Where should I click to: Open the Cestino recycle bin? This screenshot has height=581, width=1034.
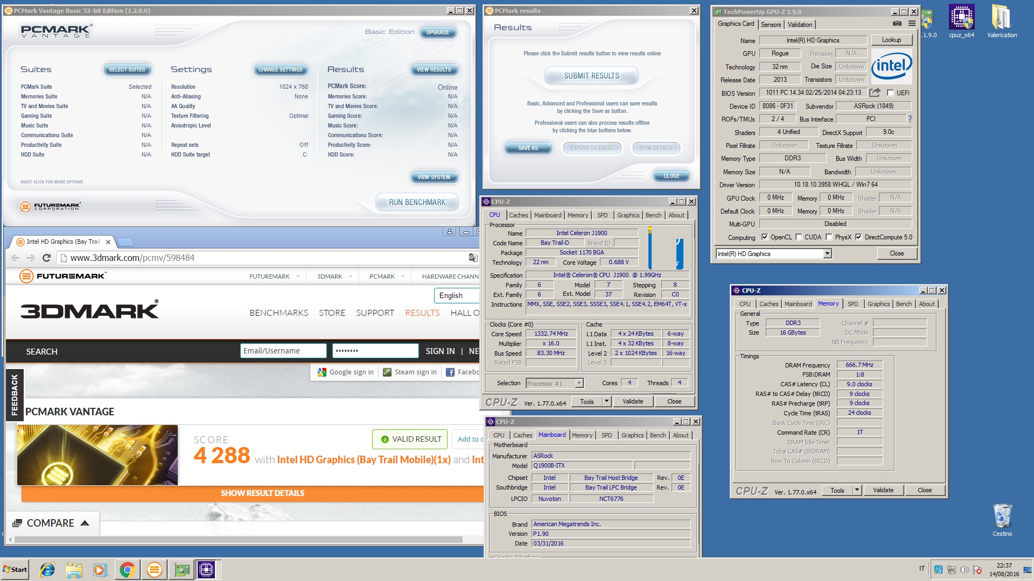tap(1002, 520)
